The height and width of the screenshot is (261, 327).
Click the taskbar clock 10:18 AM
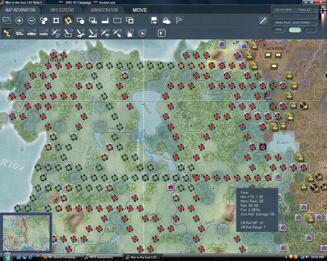(318, 257)
